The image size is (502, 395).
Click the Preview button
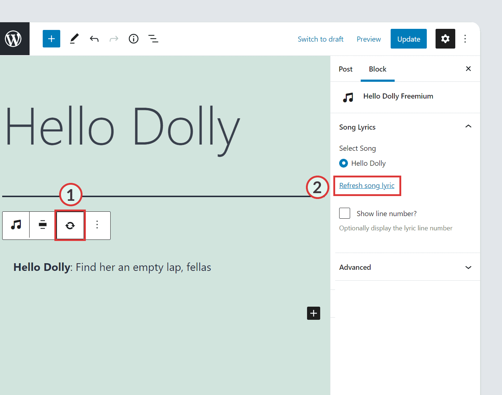(x=369, y=39)
